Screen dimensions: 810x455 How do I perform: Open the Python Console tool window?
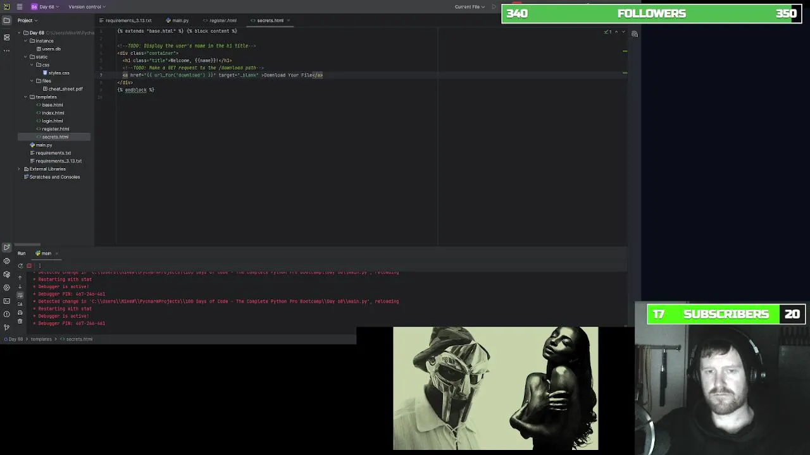[x=6, y=261]
